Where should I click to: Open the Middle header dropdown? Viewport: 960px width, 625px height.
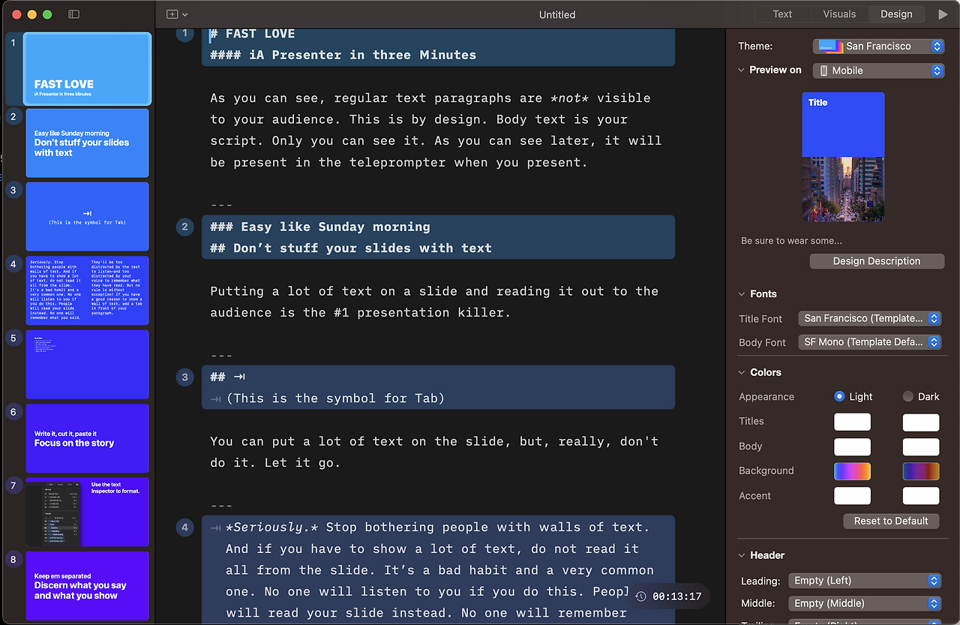tap(865, 603)
